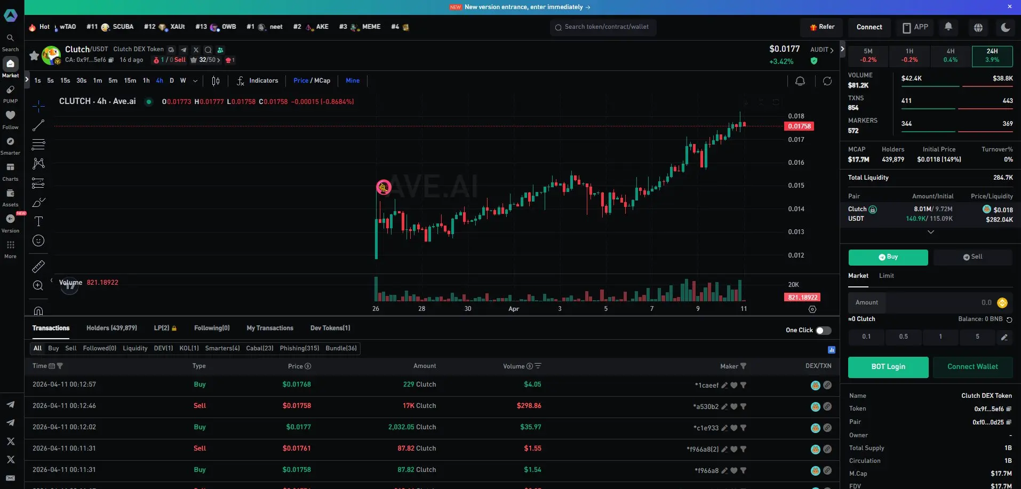Viewport: 1021px width, 489px height.
Task: Filter transactions by Smarters(4)
Action: click(x=222, y=348)
